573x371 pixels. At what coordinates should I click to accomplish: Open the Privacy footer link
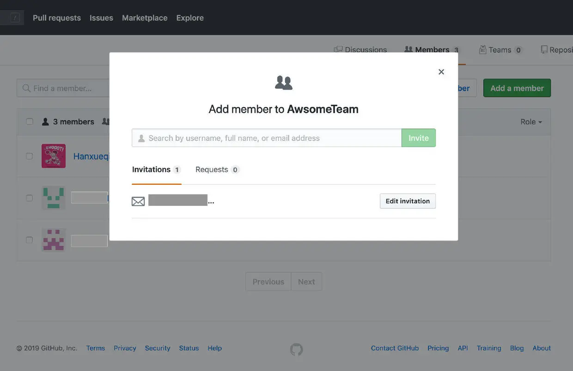[125, 348]
